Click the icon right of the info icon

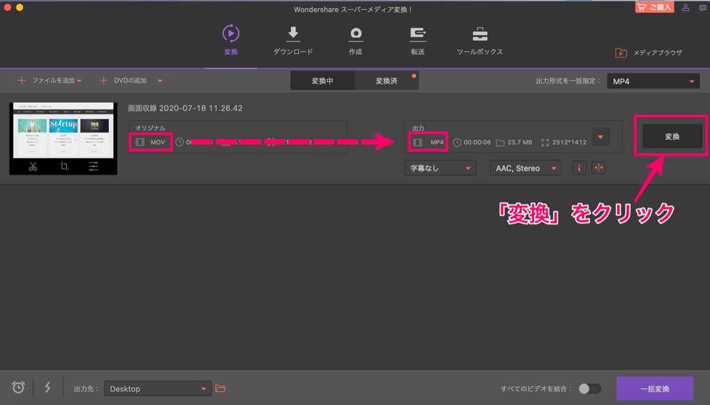coord(598,168)
